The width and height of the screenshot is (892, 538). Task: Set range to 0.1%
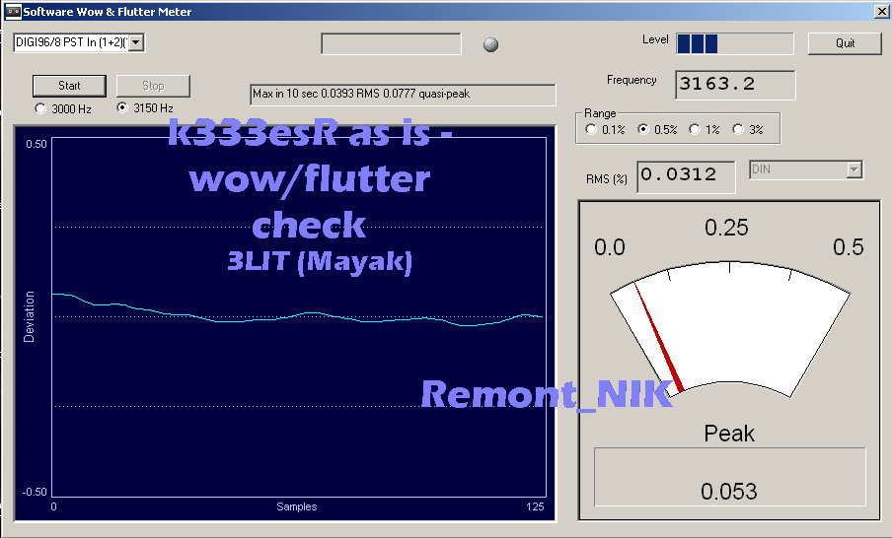click(591, 129)
